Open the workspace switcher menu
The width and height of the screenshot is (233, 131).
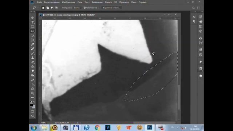[199, 8]
